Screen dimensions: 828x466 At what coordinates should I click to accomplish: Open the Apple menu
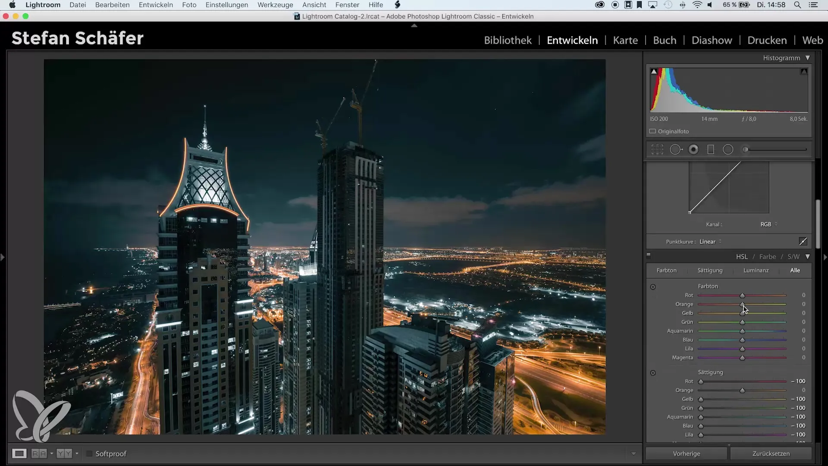click(13, 5)
